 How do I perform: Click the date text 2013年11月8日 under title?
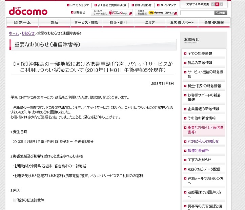(162, 84)
